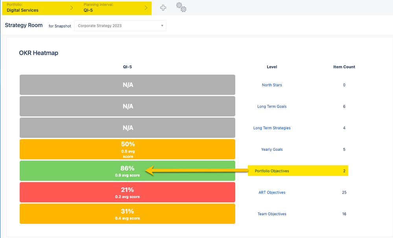Expand the Planning Interval QI-5 selector

[116, 8]
